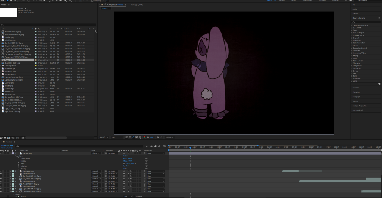Open the Content-Aware Fill panel
382x198 pixels.
point(359,106)
